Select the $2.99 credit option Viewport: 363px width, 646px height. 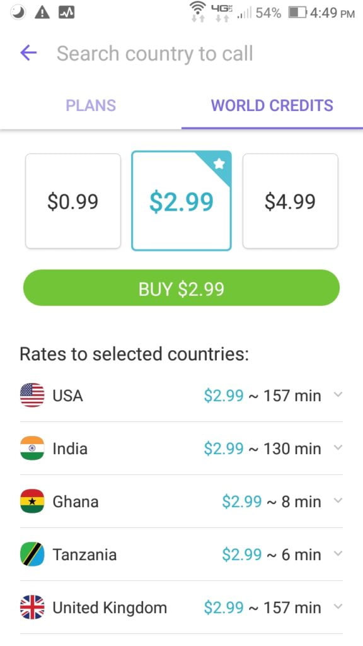(x=181, y=201)
